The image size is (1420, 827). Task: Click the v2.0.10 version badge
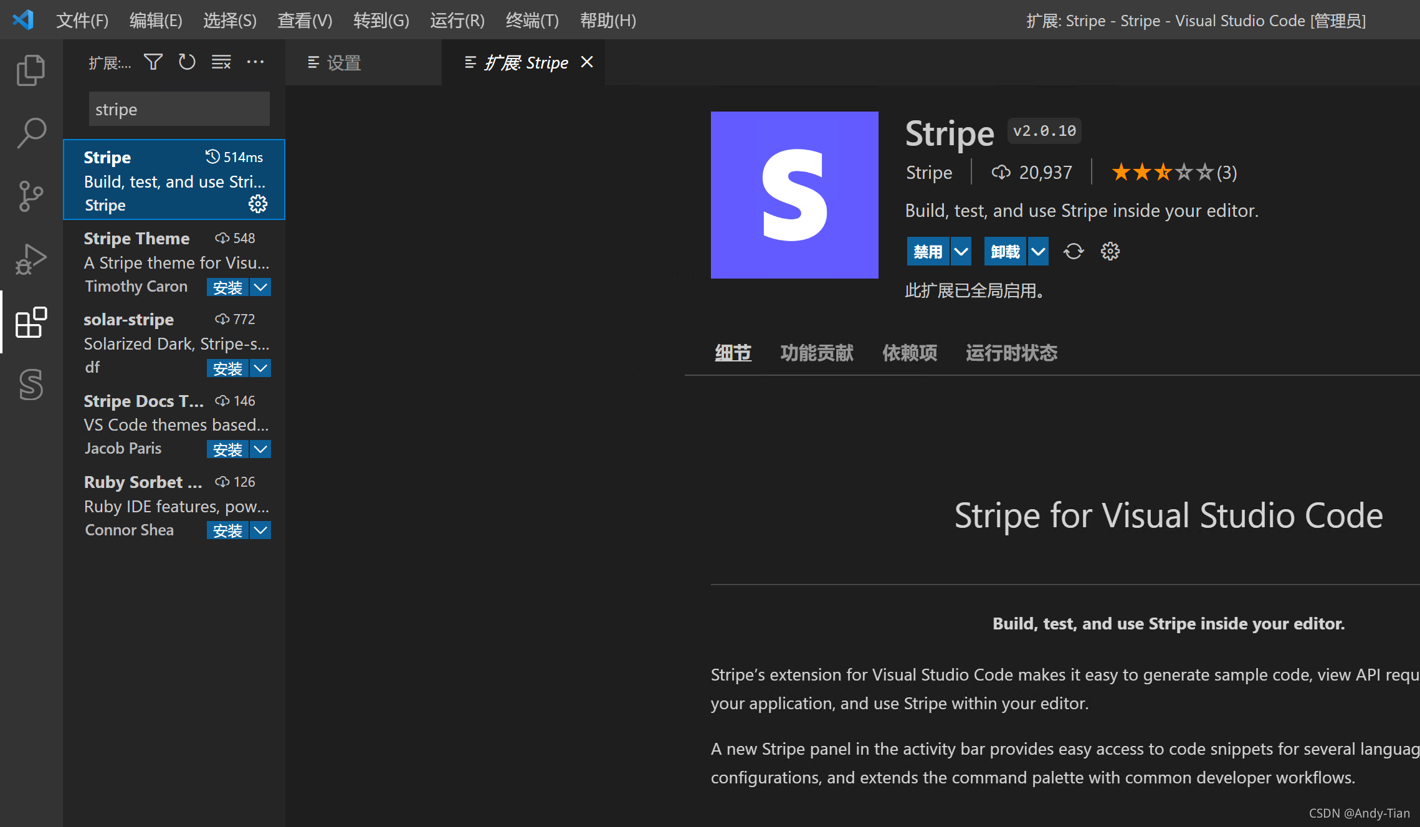(x=1044, y=131)
